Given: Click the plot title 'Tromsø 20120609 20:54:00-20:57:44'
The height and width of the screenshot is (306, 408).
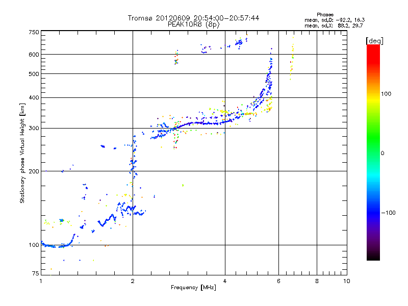Looking at the screenshot, I should coord(193,18).
